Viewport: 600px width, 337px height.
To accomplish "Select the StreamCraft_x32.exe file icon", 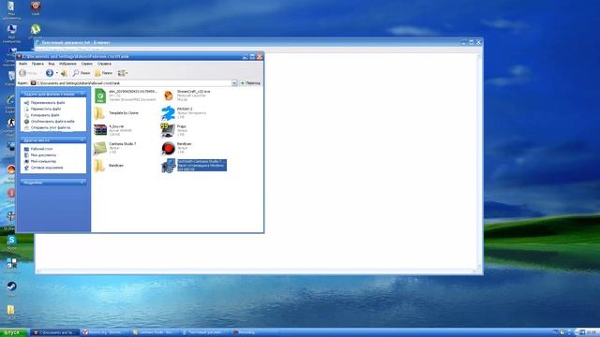I will tap(168, 95).
